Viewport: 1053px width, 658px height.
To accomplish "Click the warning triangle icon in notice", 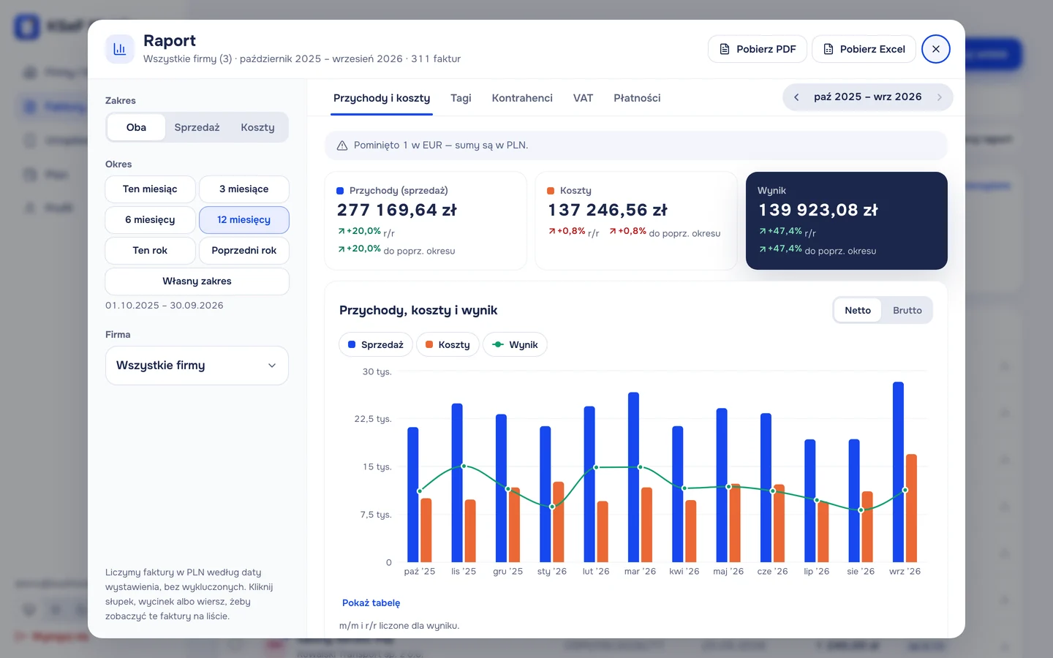I will [x=341, y=145].
